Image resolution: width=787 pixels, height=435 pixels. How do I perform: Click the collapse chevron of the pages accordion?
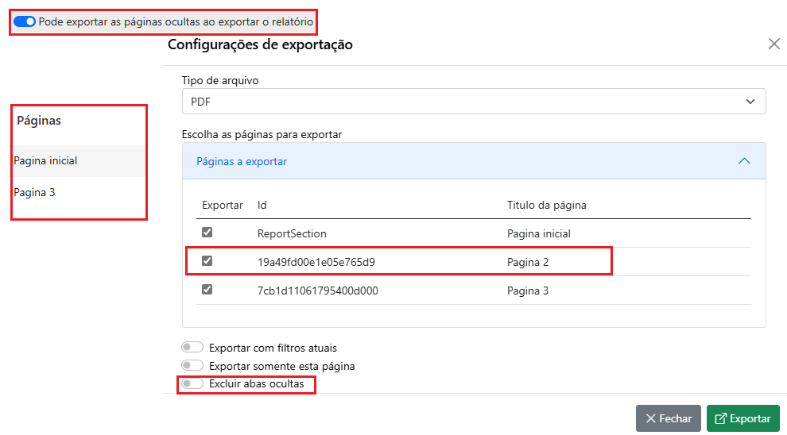pos(744,161)
